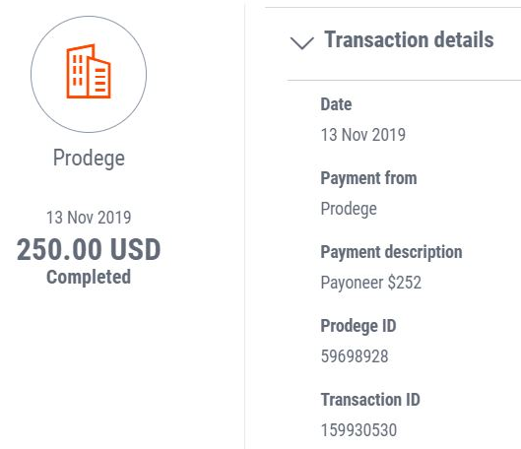Click the Payment from label
The image size is (521, 449).
368,178
